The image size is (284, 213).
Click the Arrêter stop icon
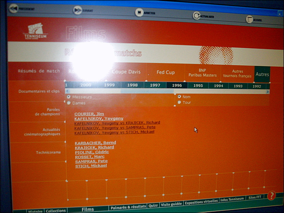point(139,12)
